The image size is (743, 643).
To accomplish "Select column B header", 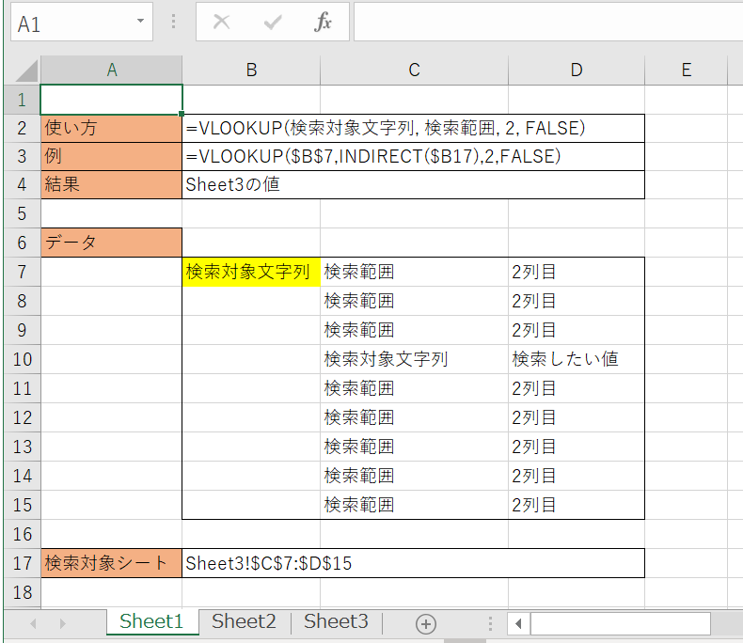I will [x=251, y=70].
